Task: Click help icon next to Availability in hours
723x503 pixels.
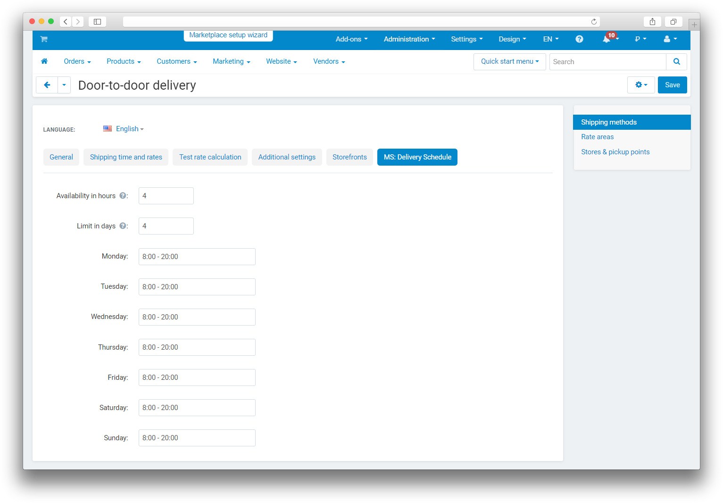Action: [x=123, y=196]
